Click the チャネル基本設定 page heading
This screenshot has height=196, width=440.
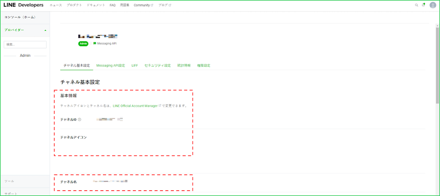click(x=80, y=83)
